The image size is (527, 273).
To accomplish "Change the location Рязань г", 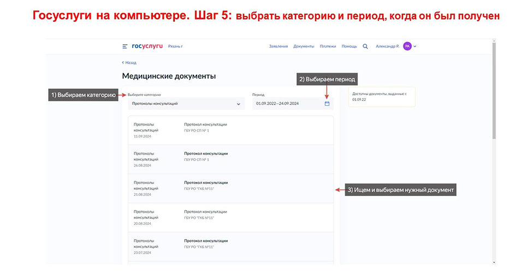I will (175, 46).
